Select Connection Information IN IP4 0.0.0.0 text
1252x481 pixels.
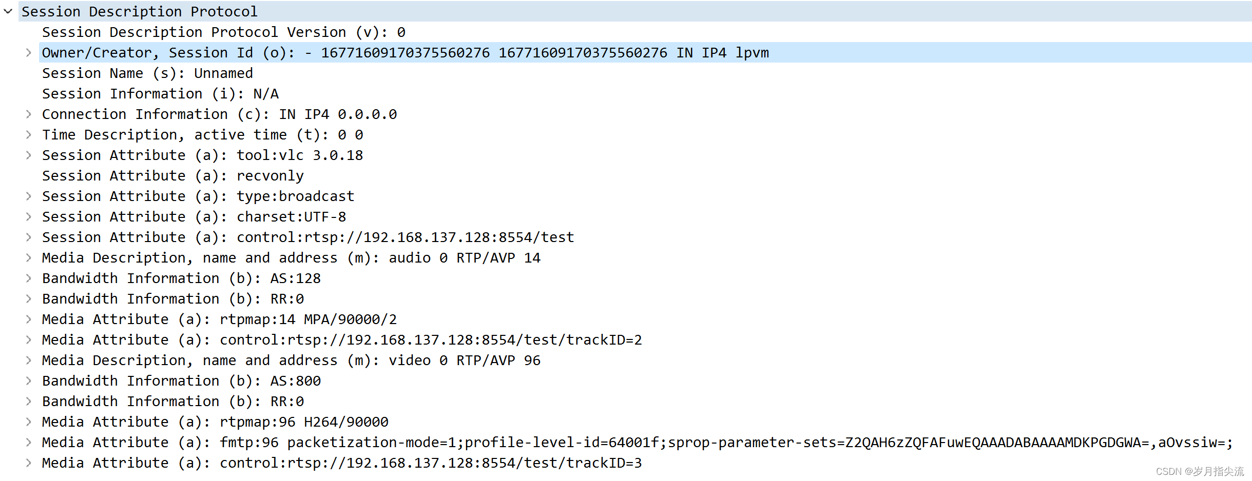click(x=220, y=114)
